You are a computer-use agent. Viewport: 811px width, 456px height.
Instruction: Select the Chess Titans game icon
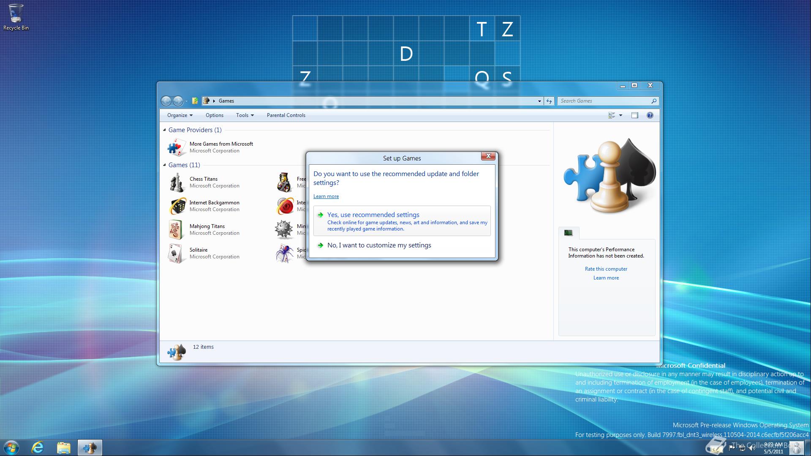click(177, 182)
